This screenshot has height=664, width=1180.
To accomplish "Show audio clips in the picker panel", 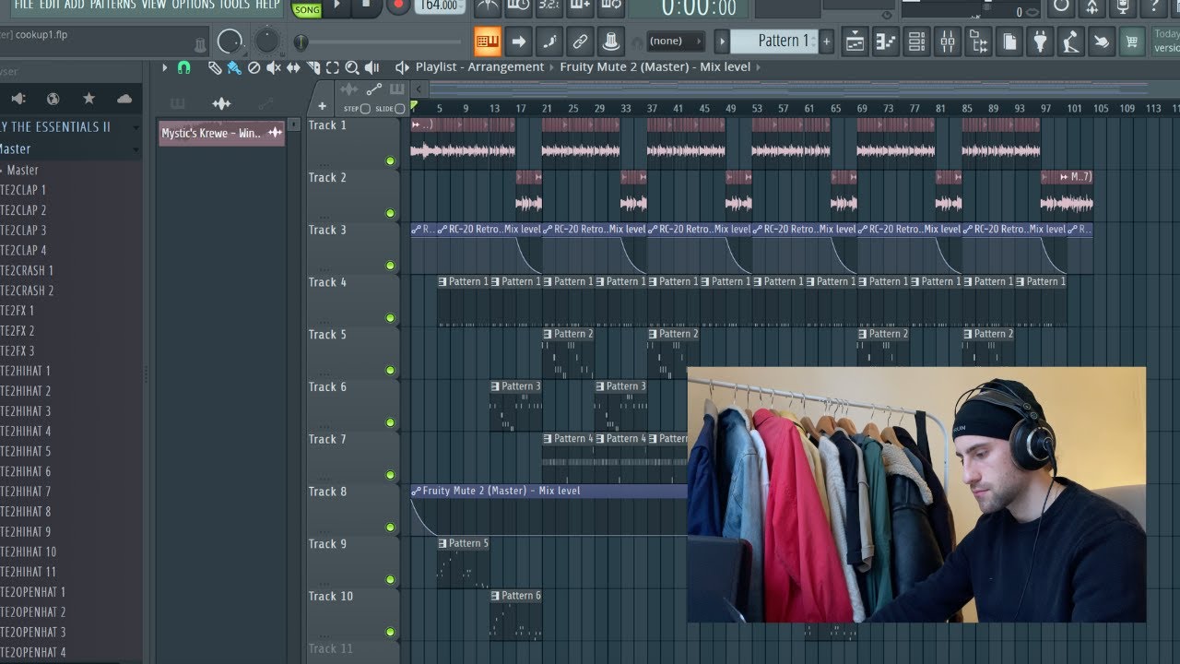I will (221, 103).
